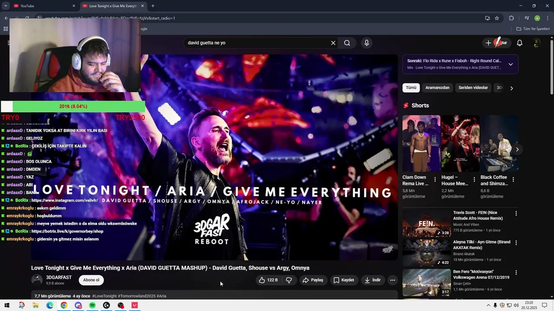
Task: Open YouTube notifications bell
Action: click(x=520, y=43)
